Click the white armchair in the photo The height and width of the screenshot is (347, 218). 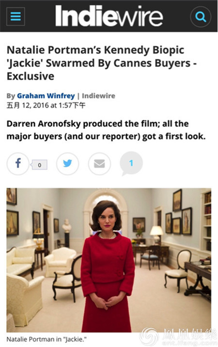coord(60,262)
